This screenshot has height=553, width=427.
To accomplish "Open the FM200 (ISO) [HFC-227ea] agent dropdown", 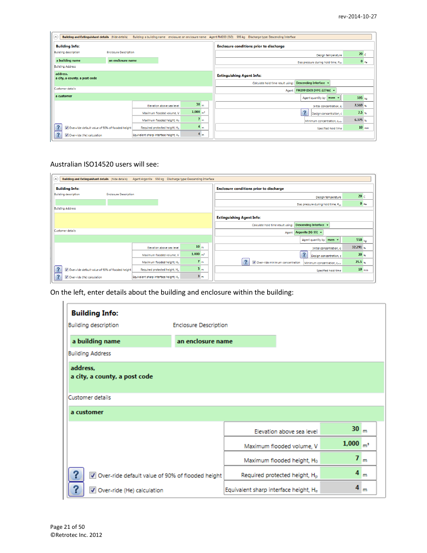I will tap(315, 90).
